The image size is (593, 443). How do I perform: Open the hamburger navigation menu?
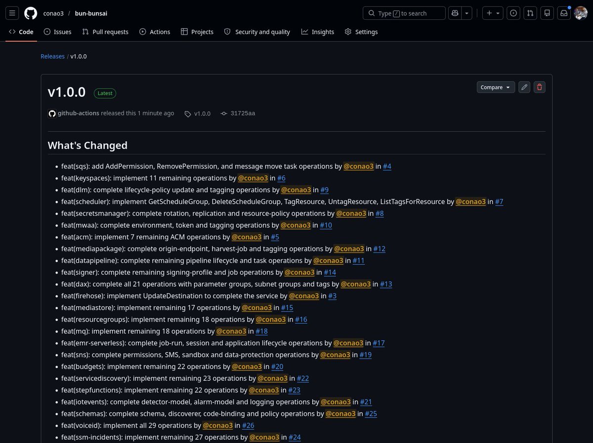[x=13, y=13]
